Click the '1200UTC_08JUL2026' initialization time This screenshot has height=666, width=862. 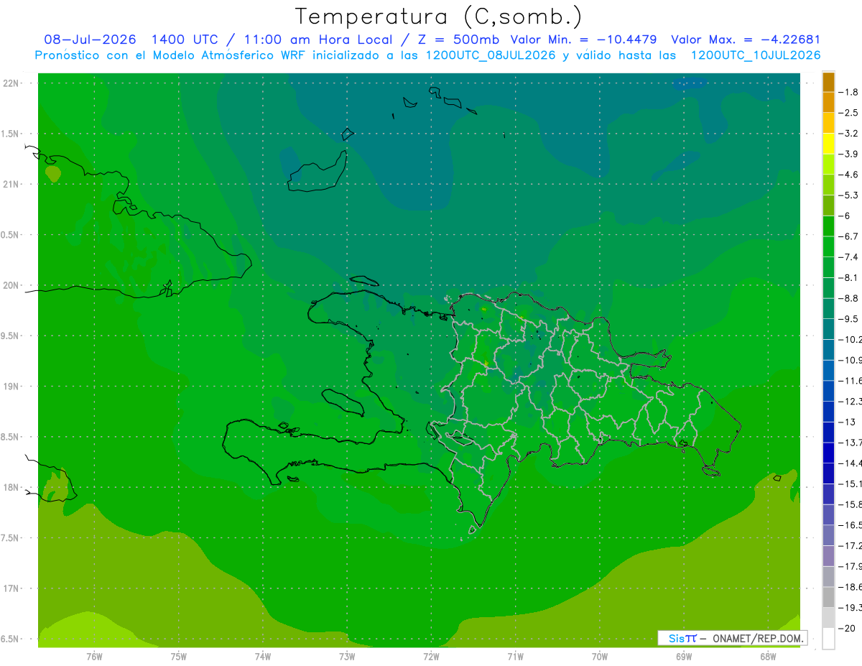[491, 55]
